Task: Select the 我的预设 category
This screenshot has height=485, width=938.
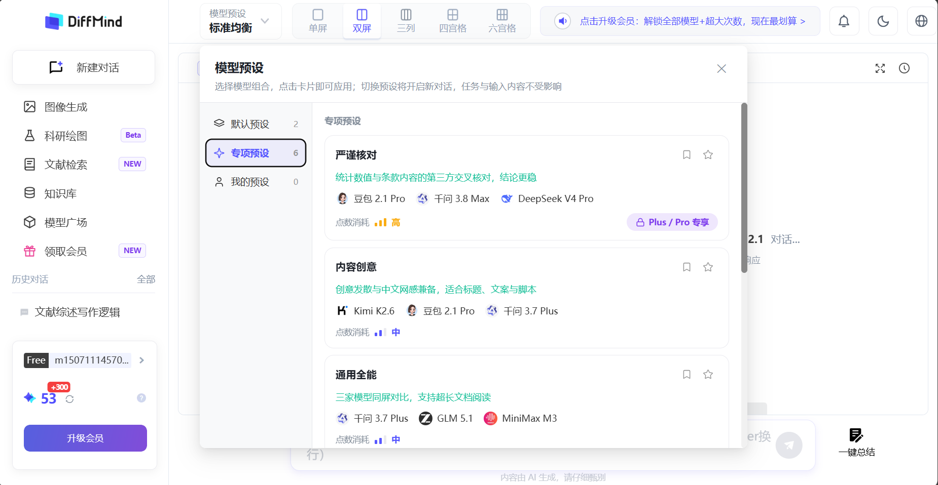Action: (256, 182)
